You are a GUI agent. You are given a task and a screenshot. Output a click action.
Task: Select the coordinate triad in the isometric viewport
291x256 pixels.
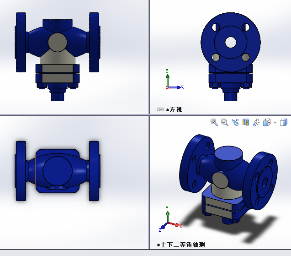[x=170, y=219]
